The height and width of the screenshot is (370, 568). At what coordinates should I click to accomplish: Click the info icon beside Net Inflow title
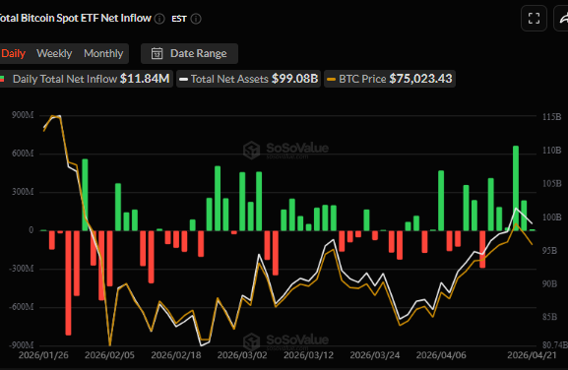(x=159, y=19)
